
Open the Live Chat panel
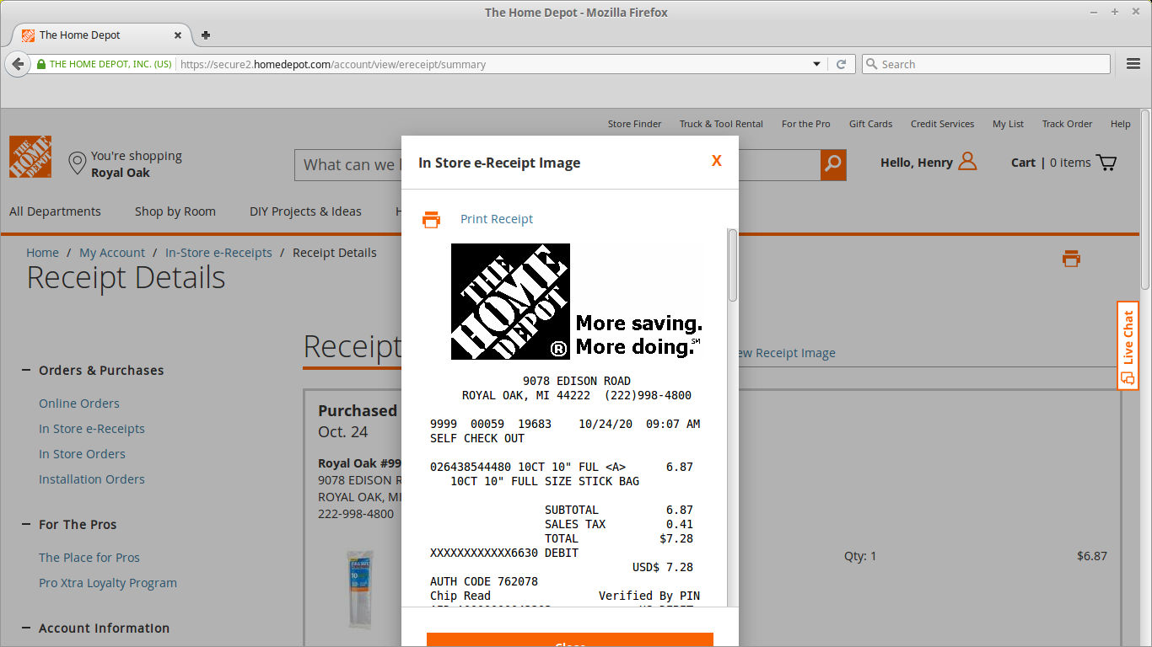coord(1128,345)
